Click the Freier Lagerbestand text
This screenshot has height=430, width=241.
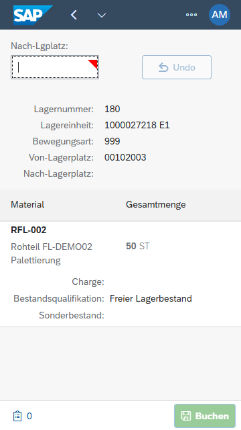[x=151, y=298]
